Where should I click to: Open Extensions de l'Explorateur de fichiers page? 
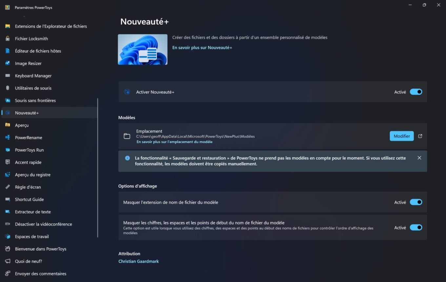click(50, 26)
